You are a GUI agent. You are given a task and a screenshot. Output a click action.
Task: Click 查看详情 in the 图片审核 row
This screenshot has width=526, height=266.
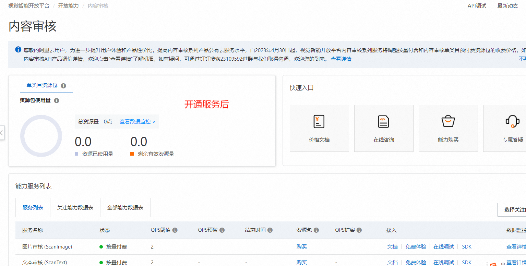pos(516,246)
